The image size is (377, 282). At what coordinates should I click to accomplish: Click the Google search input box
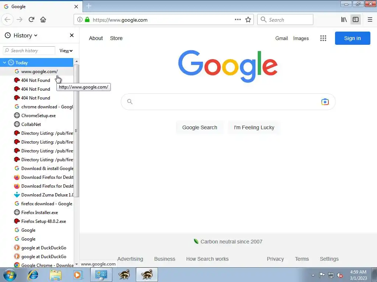pos(228,102)
